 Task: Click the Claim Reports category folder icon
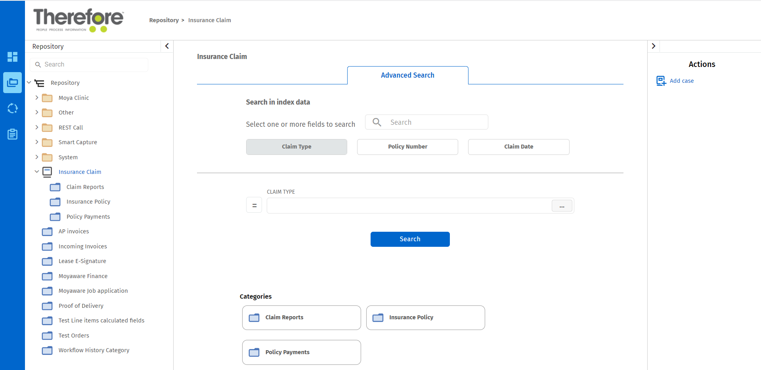coord(254,318)
